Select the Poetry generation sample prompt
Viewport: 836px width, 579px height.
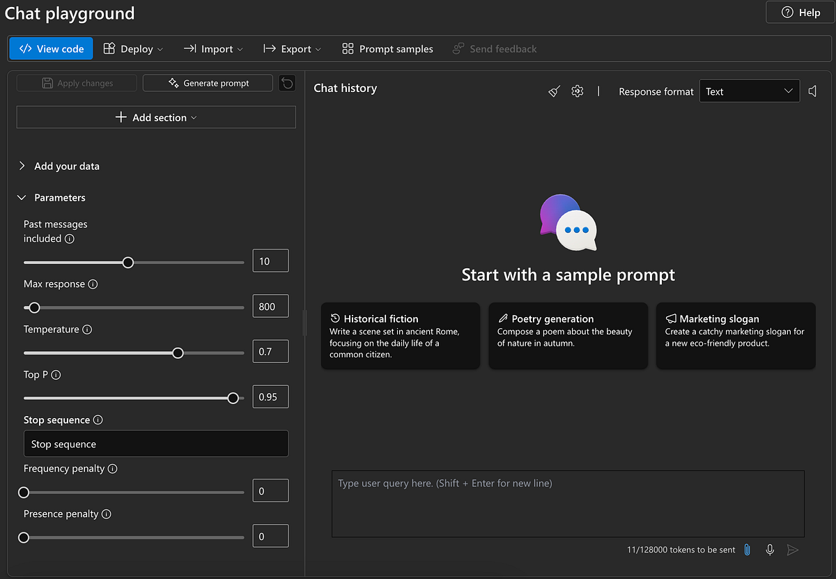point(568,336)
